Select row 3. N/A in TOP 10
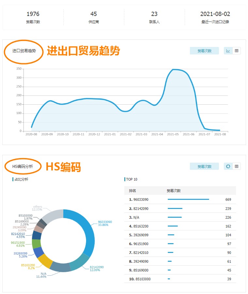 click(180, 217)
